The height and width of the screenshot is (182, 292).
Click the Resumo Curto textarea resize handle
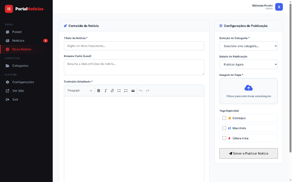tap(203, 74)
